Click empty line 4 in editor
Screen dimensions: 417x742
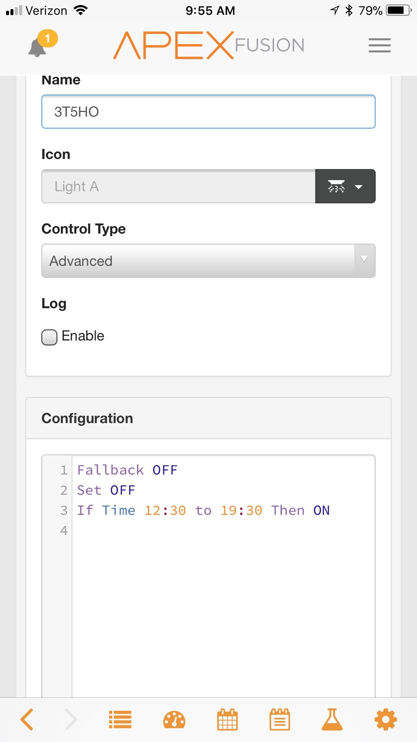click(223, 530)
